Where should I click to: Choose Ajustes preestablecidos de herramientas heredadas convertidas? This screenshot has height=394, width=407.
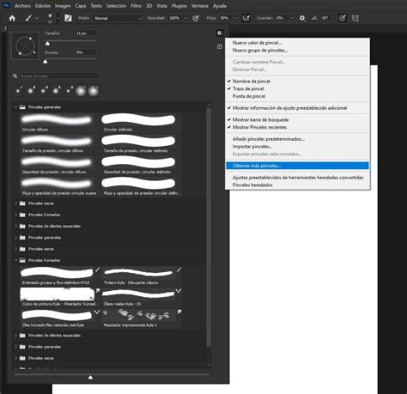click(x=298, y=178)
